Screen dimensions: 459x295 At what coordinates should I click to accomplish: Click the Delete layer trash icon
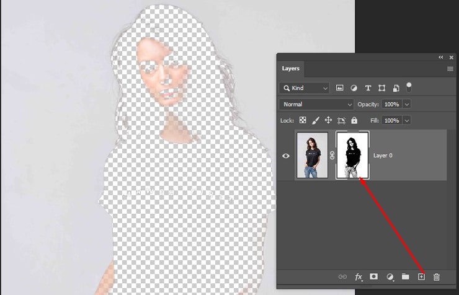click(x=437, y=276)
